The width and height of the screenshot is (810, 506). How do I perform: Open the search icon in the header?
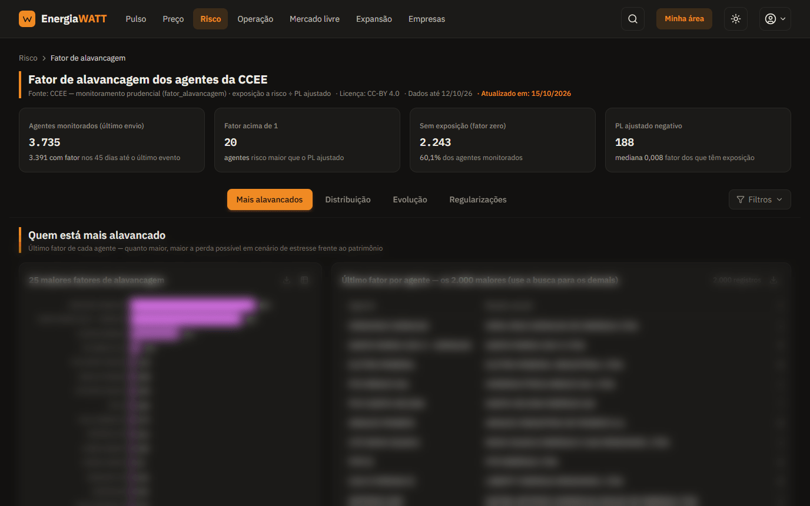click(x=633, y=19)
